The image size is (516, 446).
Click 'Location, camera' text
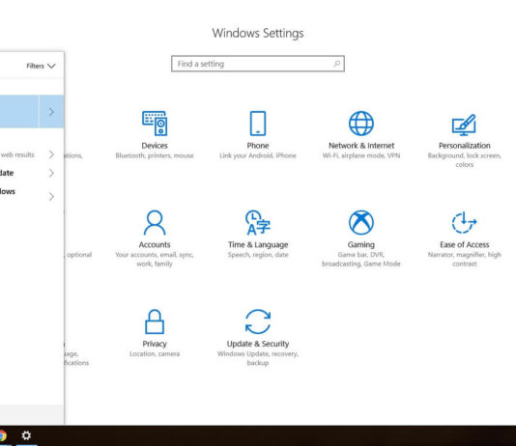[x=155, y=353]
